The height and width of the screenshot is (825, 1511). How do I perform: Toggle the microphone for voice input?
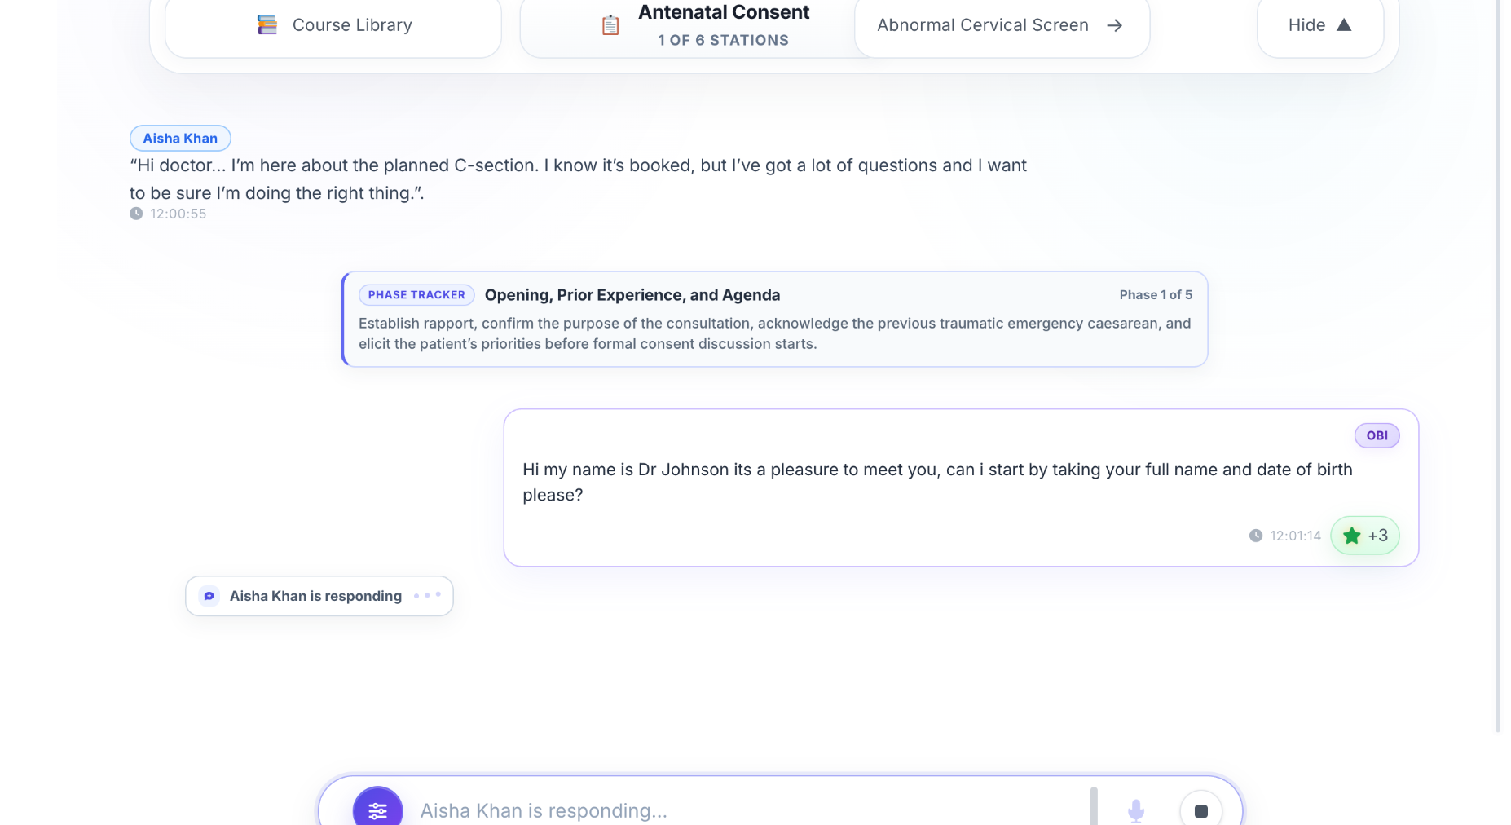click(x=1136, y=810)
